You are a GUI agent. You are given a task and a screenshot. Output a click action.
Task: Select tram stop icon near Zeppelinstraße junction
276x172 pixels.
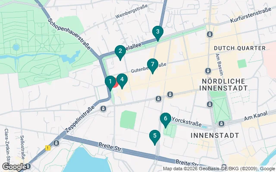click(x=103, y=109)
